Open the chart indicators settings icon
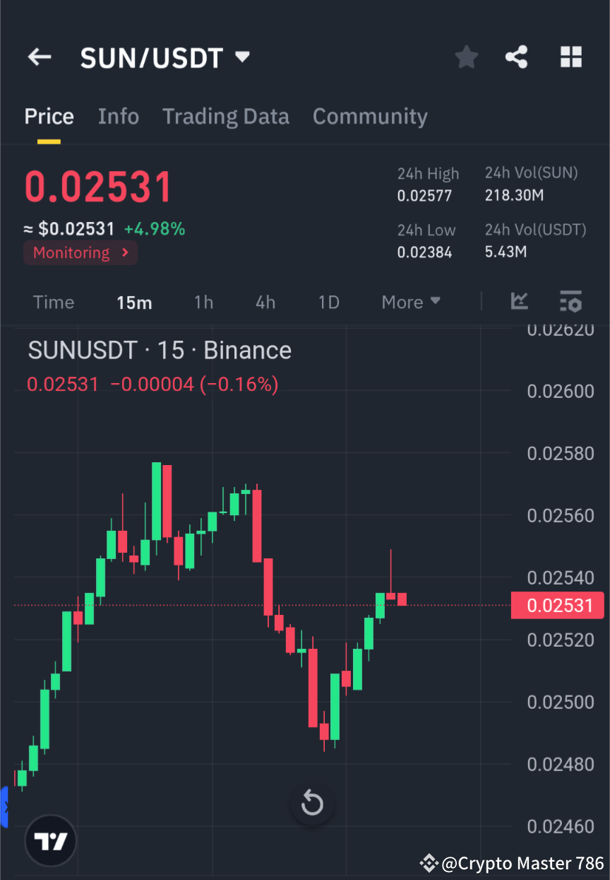The width and height of the screenshot is (610, 880). pyautogui.click(x=571, y=302)
